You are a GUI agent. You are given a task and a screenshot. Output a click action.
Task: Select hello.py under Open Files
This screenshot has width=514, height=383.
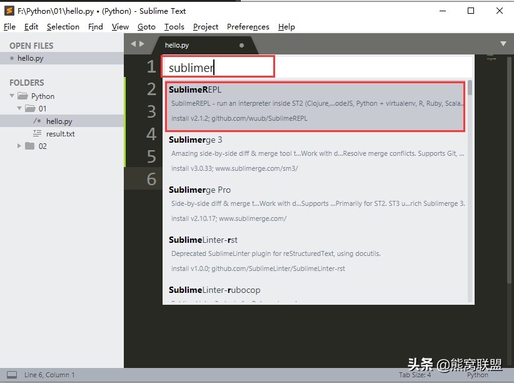point(62,58)
